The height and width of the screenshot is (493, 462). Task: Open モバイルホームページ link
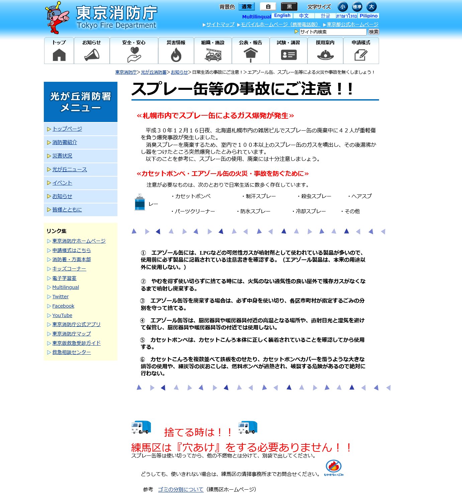(x=280, y=24)
